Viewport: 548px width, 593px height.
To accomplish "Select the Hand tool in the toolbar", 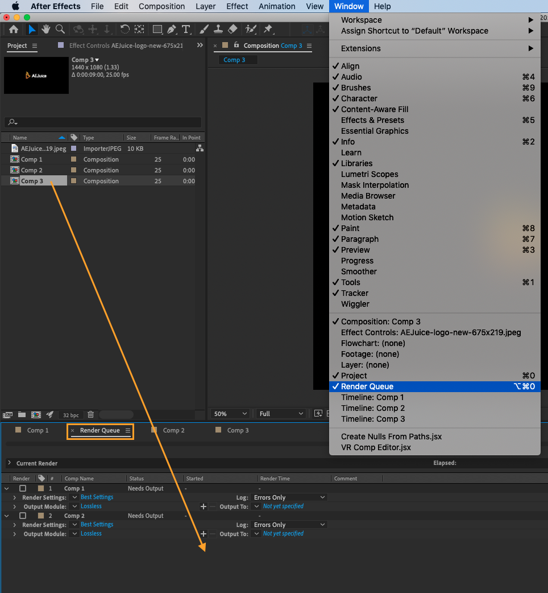I will pos(46,29).
